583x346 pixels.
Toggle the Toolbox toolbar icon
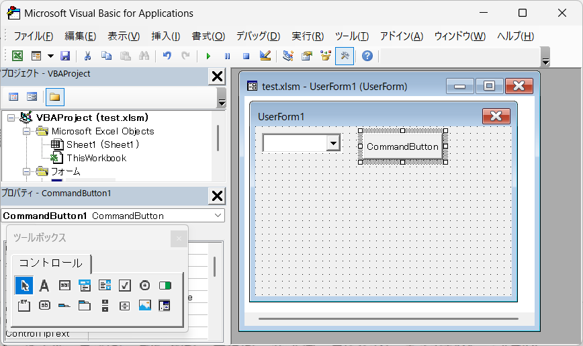pos(345,56)
